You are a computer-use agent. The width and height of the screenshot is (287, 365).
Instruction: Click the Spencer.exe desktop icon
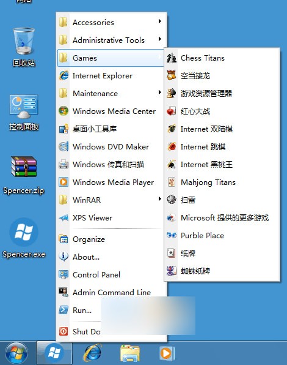pos(24,238)
